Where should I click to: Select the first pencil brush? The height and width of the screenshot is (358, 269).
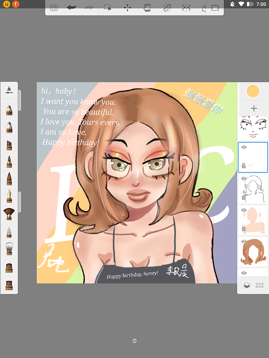(x=9, y=110)
